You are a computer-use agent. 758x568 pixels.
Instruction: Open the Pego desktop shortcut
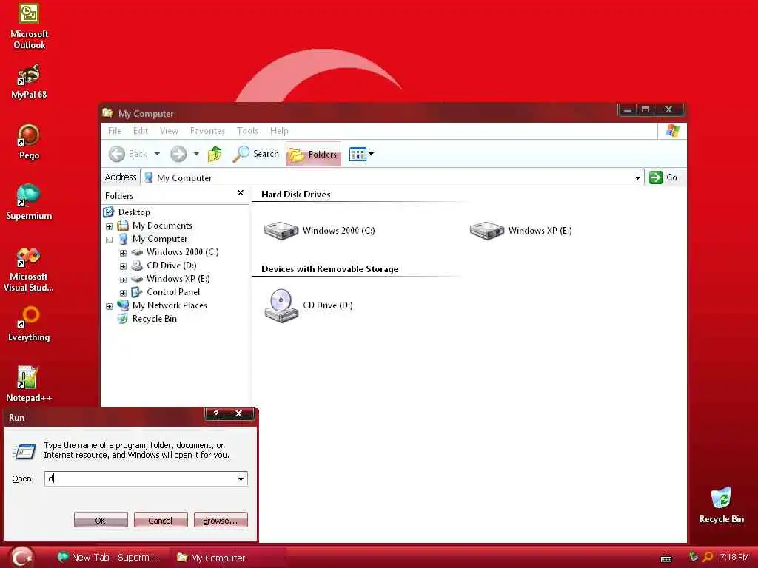[x=29, y=142]
